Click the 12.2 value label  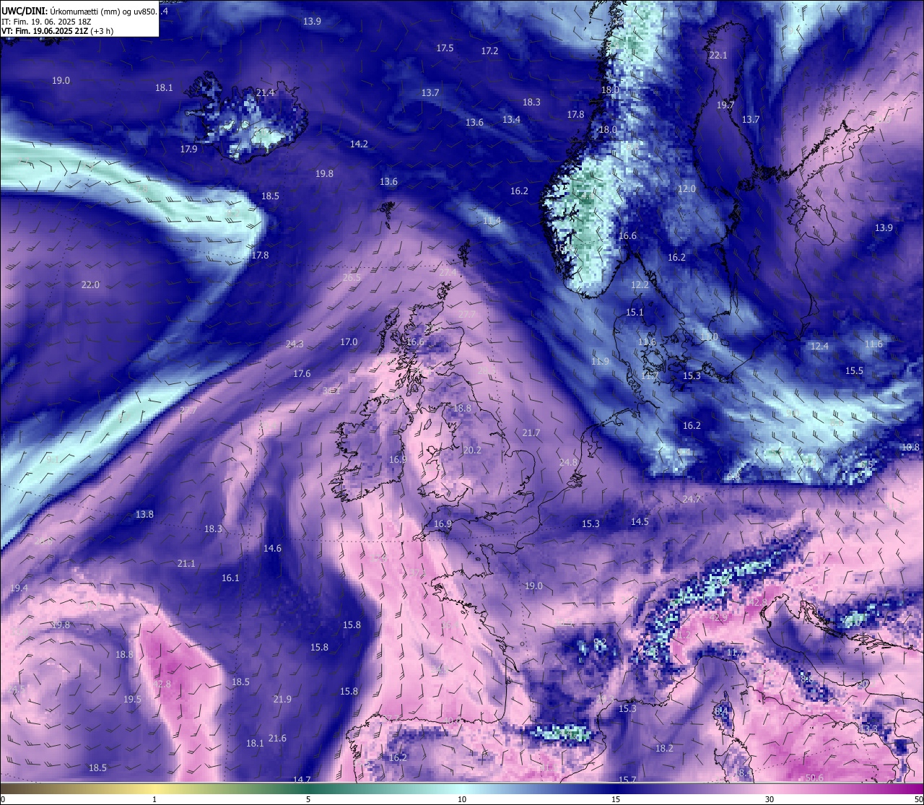tap(640, 284)
